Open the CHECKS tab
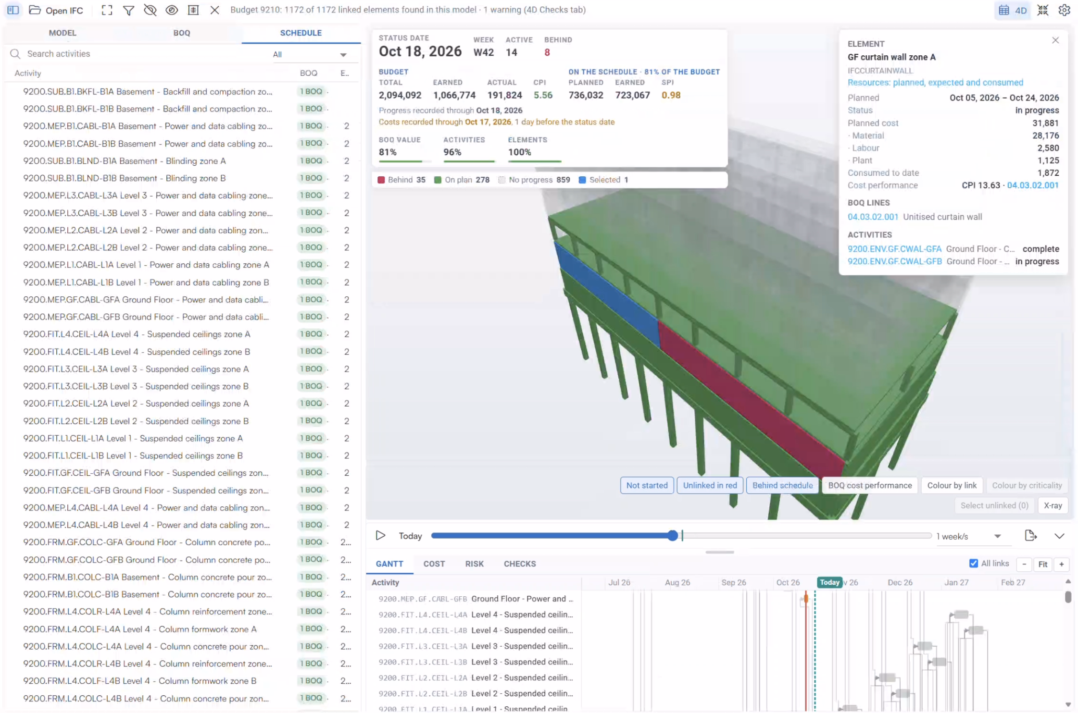Image resolution: width=1078 pixels, height=713 pixels. 519,564
